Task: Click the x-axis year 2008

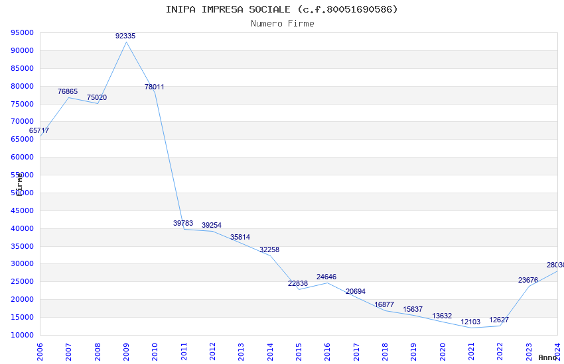Action: click(x=98, y=351)
